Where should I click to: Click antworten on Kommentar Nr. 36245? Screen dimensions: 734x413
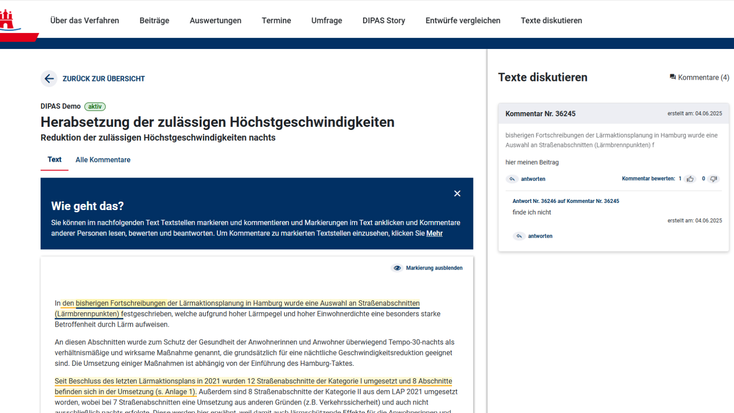pos(533,179)
